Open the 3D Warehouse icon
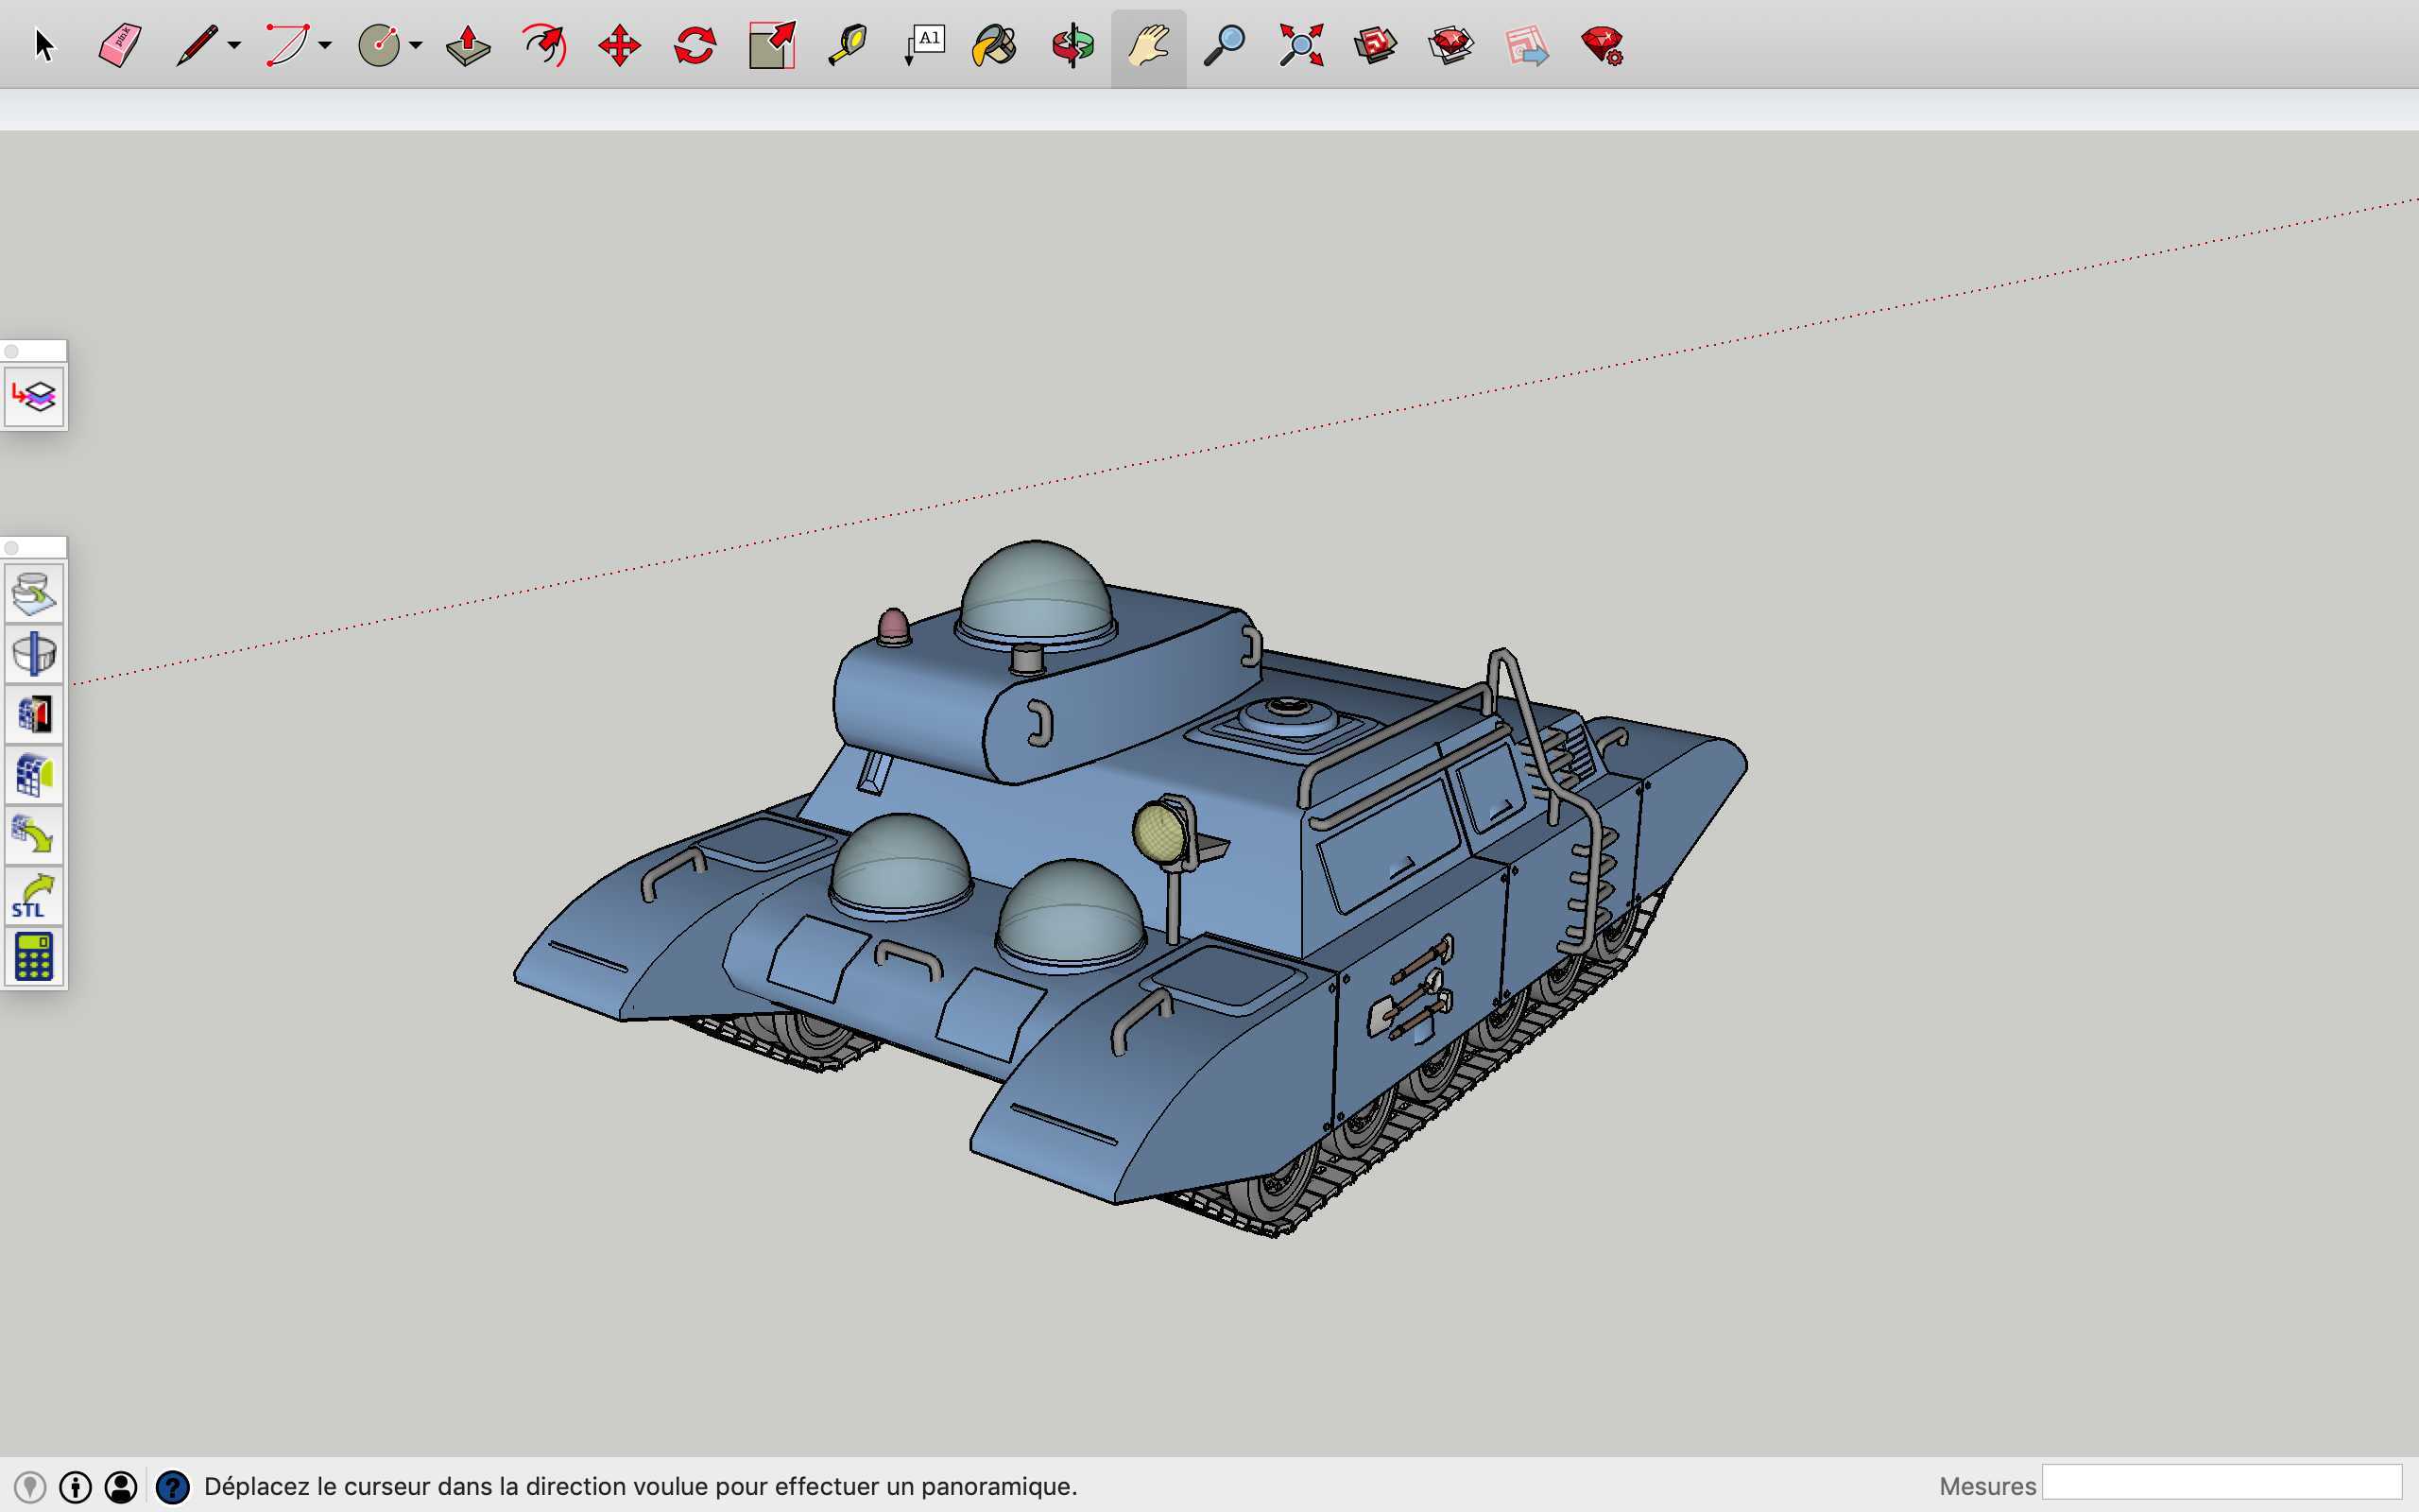2419x1512 pixels. coord(1376,46)
